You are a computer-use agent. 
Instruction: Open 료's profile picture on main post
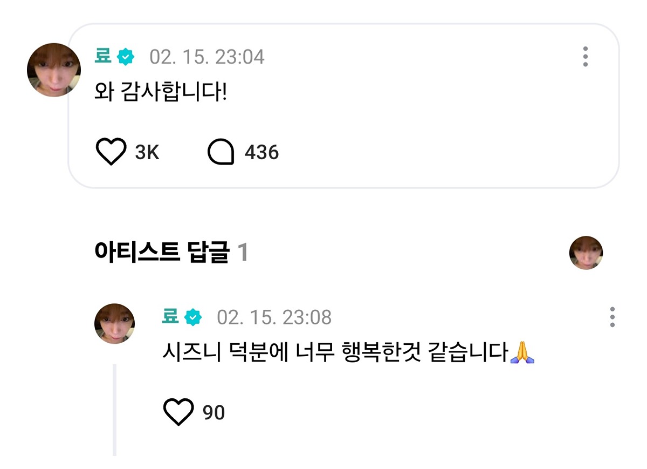click(54, 70)
